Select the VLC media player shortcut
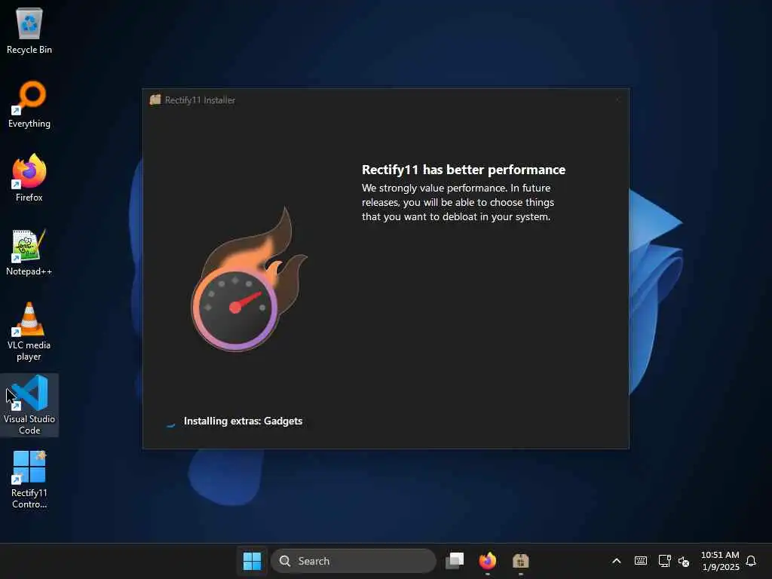 pos(29,332)
